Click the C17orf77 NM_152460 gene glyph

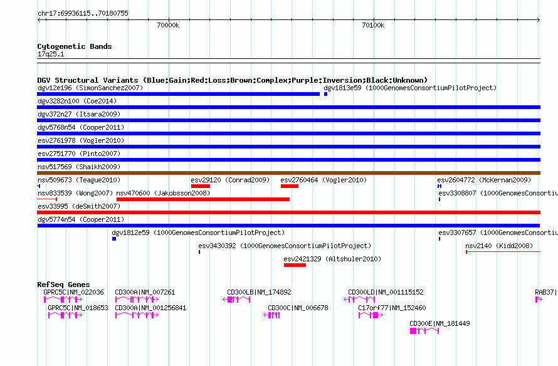371,315
